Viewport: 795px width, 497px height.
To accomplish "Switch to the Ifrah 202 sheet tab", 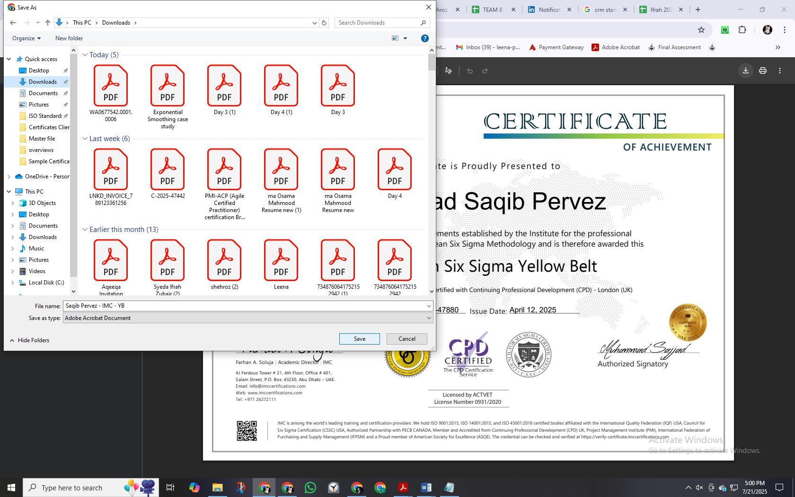I will tap(661, 9).
